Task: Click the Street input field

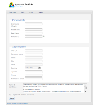Action: pos(34,58)
